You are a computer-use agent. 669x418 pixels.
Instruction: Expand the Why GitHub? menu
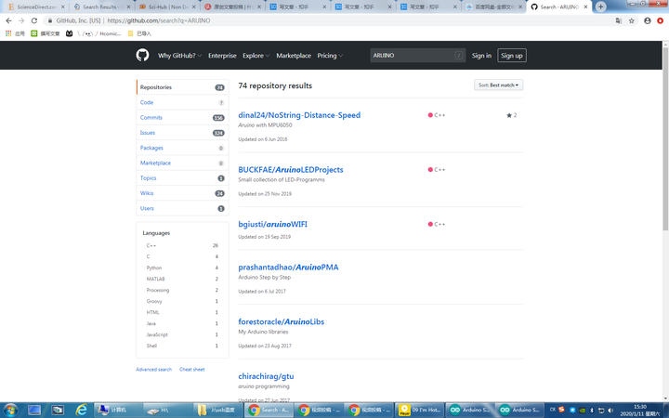point(179,56)
